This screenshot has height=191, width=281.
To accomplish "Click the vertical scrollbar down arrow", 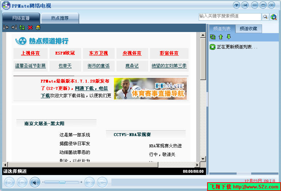I will click(203, 159).
